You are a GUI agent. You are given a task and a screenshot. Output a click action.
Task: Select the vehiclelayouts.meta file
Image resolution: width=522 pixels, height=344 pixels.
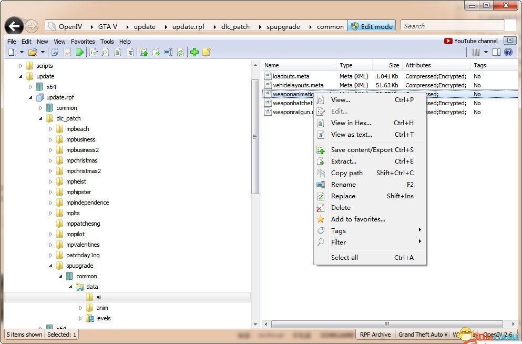[298, 85]
